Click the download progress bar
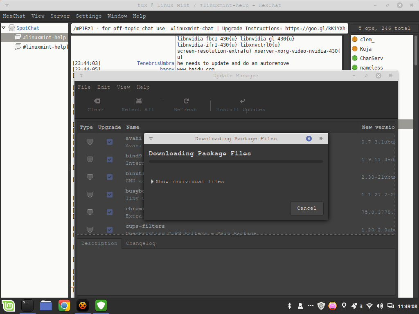Screen dimensions: 419x314 pos(236,161)
